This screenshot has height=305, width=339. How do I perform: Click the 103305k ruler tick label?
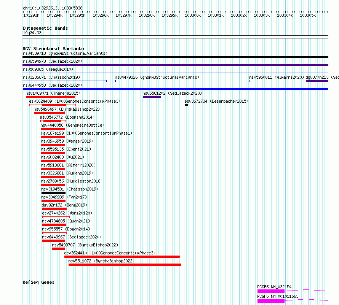tap(308, 15)
